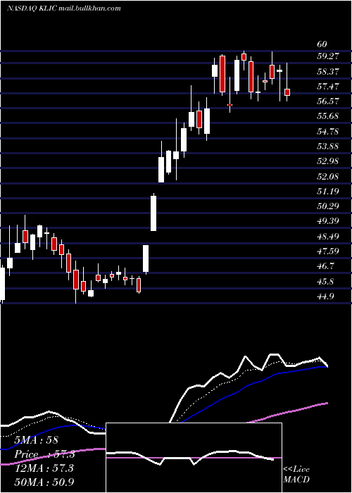Click the 54.78 price axis label
The image size is (352, 493).
329,131
